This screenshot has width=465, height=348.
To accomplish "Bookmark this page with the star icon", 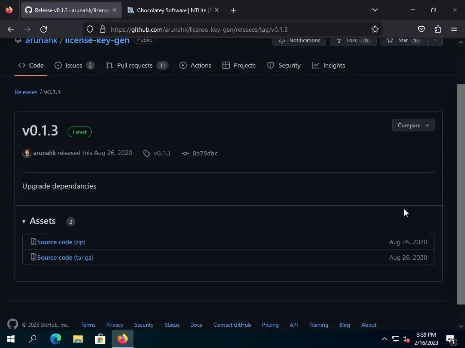I will pyautogui.click(x=375, y=29).
